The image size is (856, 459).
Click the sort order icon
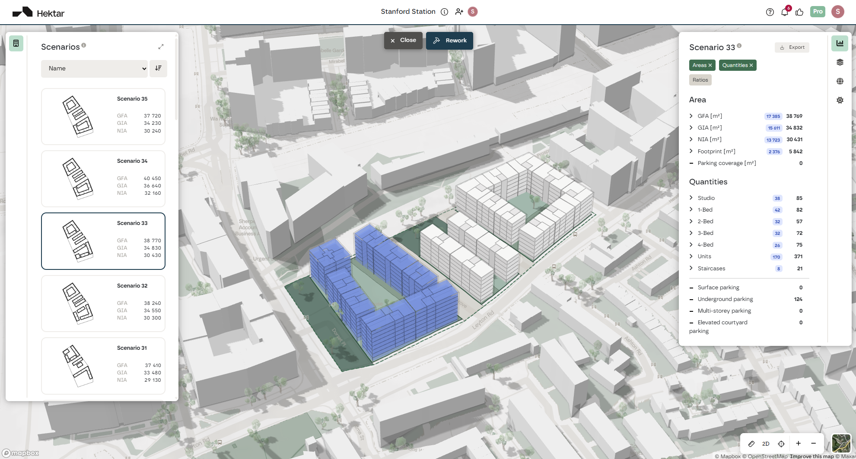158,68
